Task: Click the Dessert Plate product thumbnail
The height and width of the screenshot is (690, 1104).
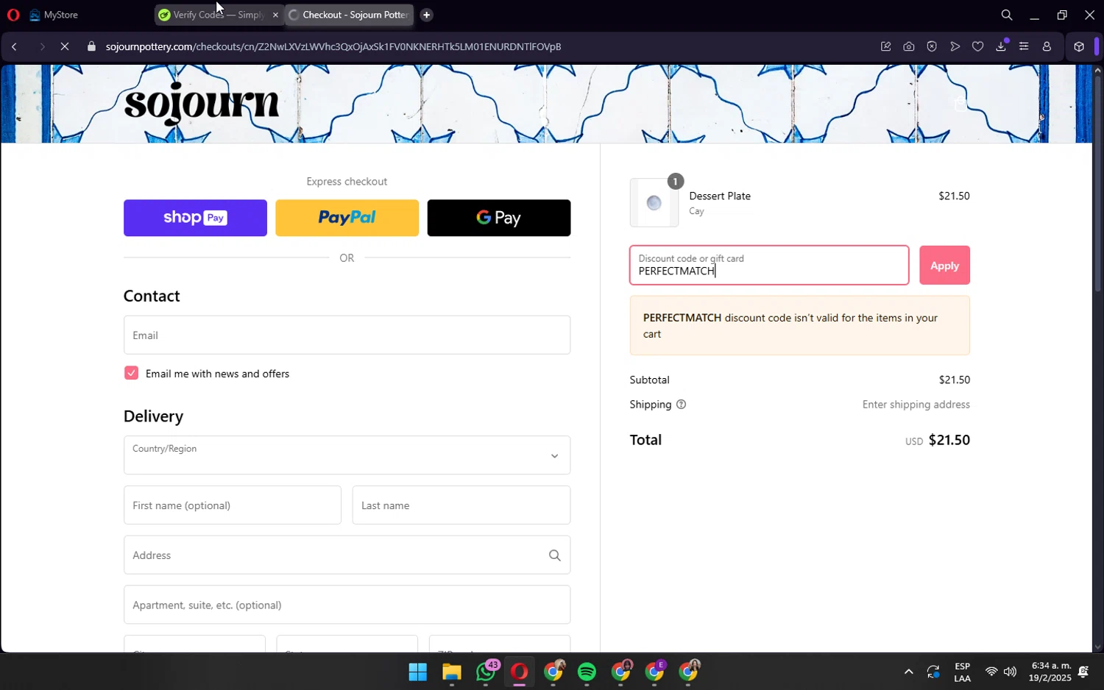Action: click(654, 203)
